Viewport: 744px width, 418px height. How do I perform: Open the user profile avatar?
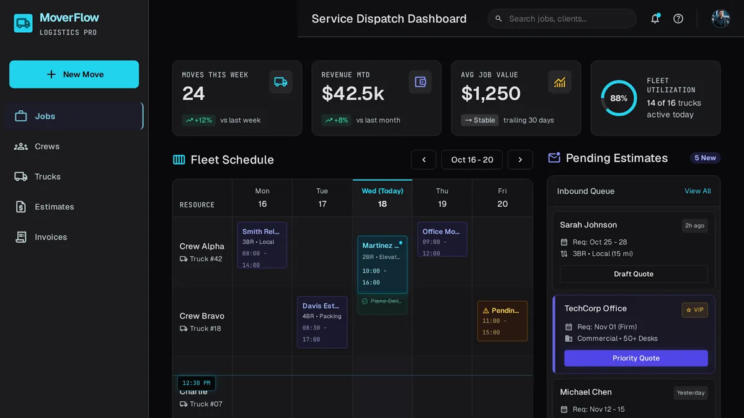pyautogui.click(x=720, y=19)
